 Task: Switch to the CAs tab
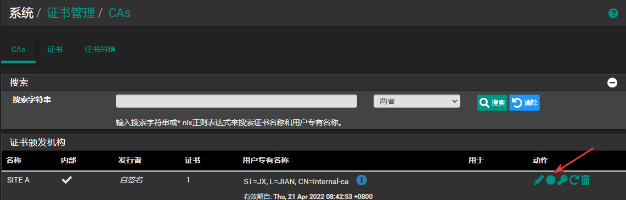pyautogui.click(x=18, y=50)
